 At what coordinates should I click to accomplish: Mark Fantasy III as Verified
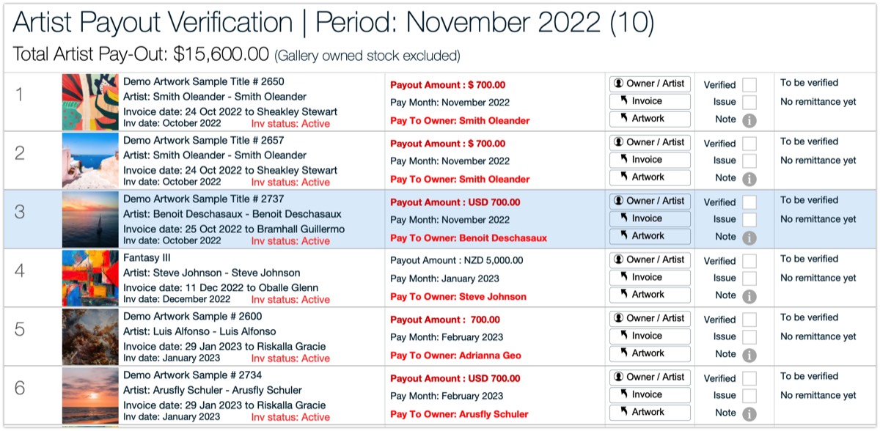749,261
